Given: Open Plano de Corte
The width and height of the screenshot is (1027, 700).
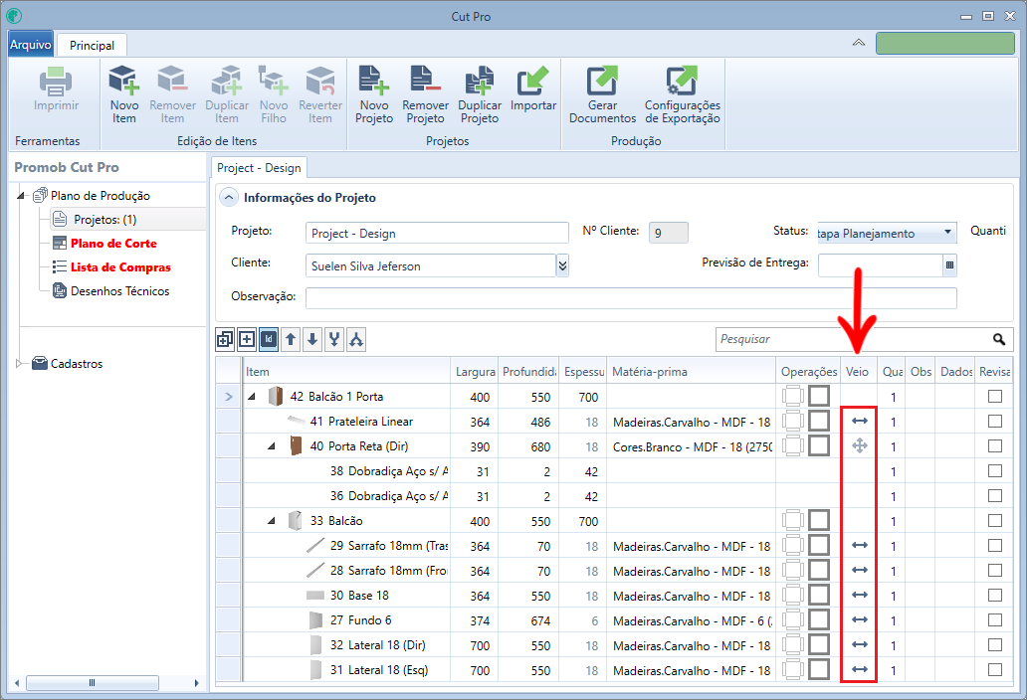Looking at the screenshot, I should point(113,244).
